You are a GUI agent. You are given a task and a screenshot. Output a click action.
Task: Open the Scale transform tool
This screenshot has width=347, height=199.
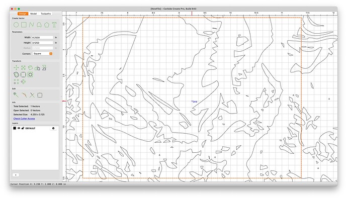[23, 68]
